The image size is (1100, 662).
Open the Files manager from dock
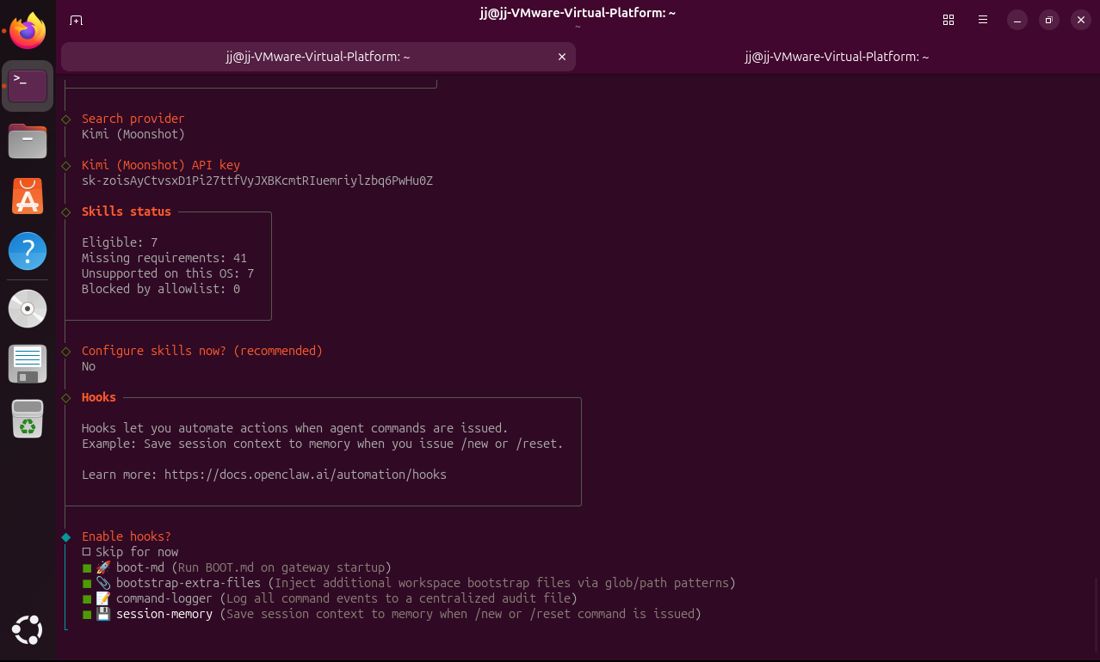[x=28, y=141]
